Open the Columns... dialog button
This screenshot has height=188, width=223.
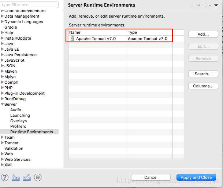[203, 86]
